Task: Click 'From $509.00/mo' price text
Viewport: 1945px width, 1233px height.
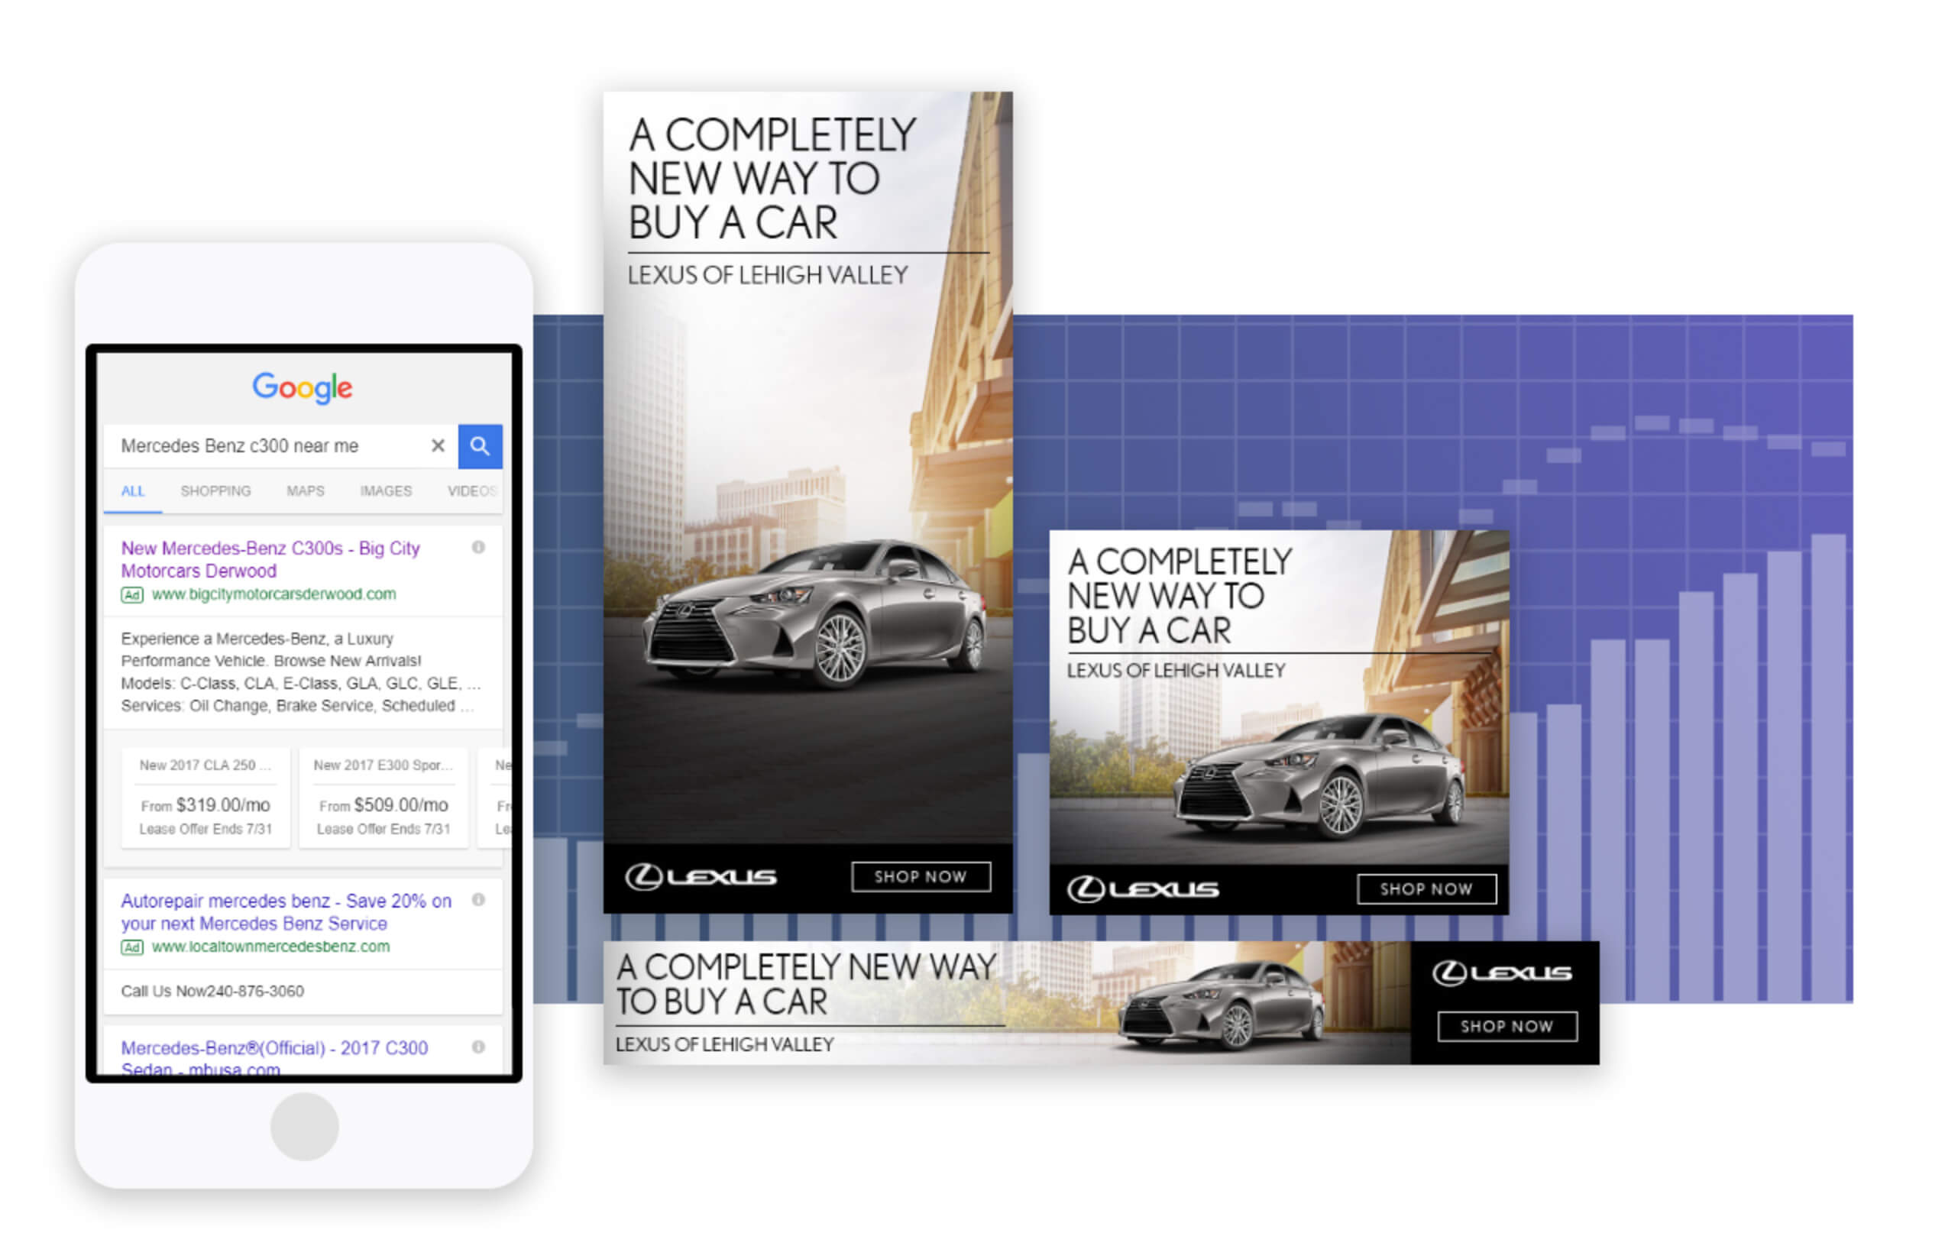Action: (383, 805)
